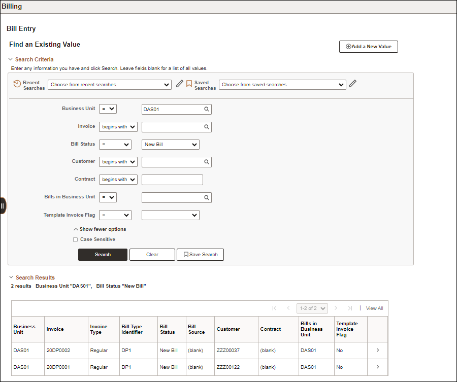Open the Bill Status operator dropdown
The width and height of the screenshot is (457, 382).
115,145
